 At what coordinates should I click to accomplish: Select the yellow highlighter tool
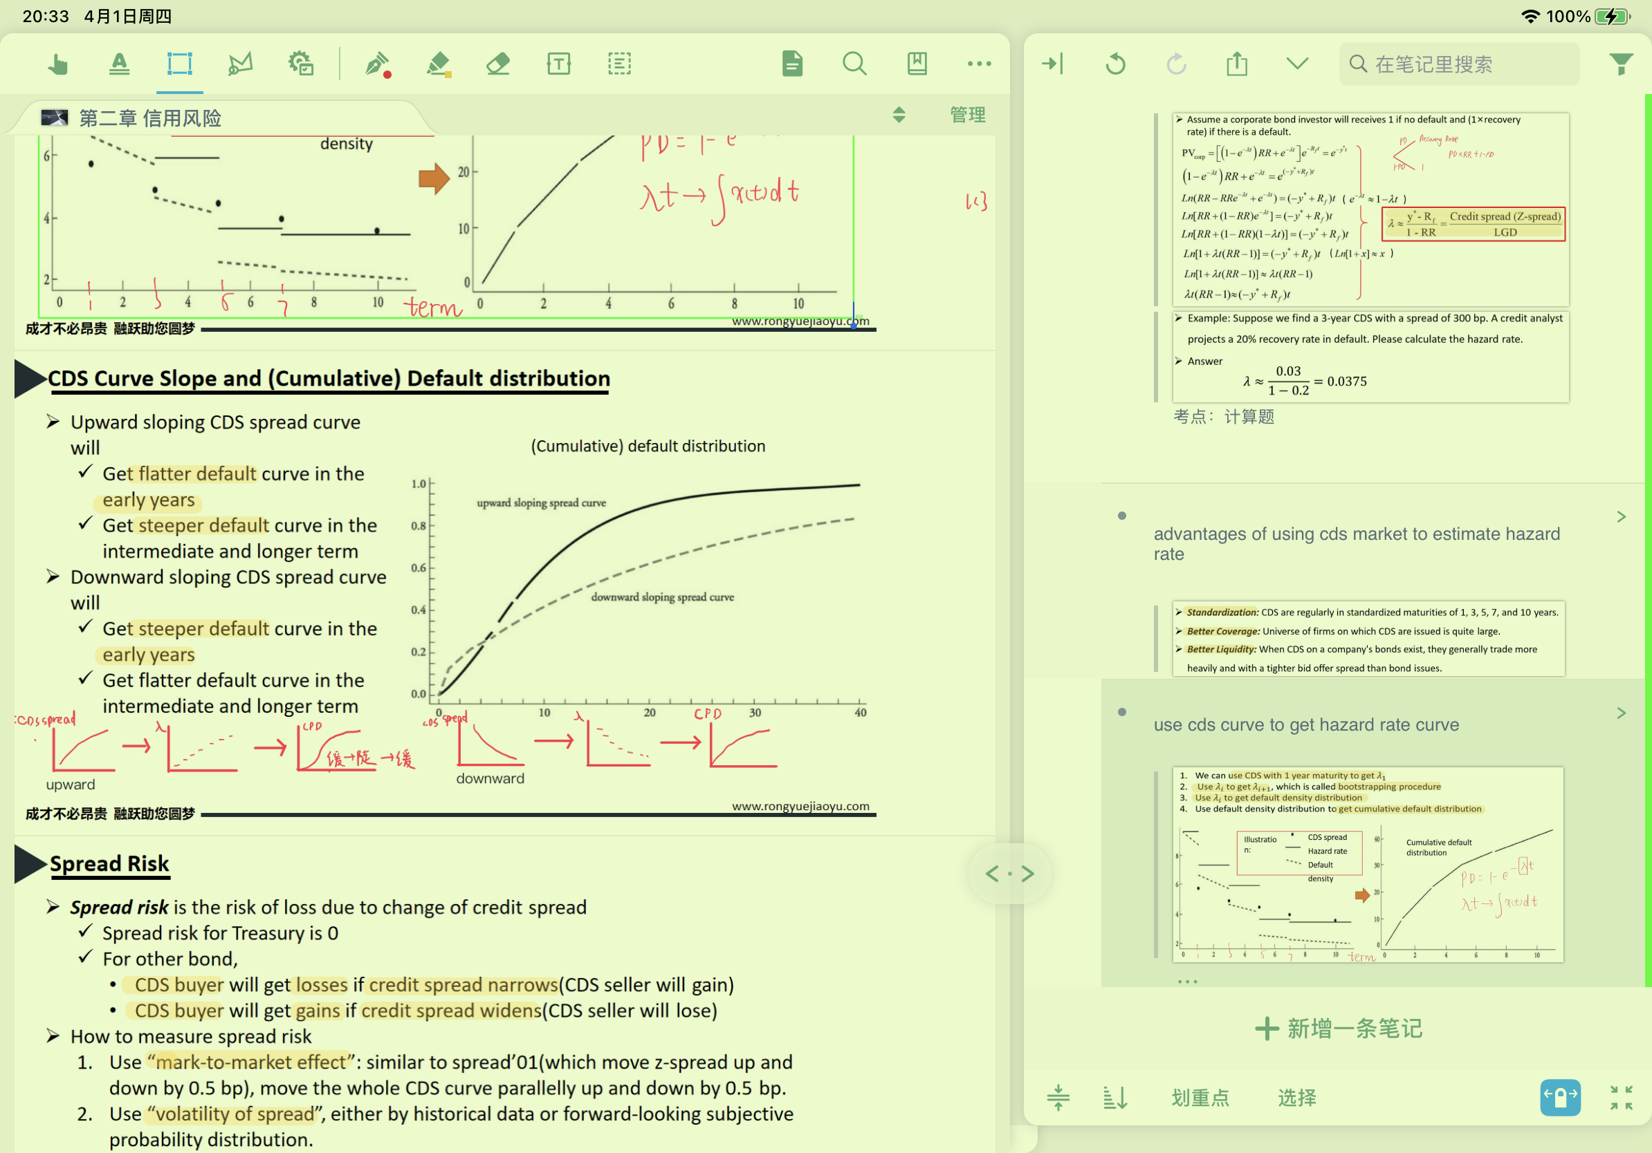[x=438, y=64]
